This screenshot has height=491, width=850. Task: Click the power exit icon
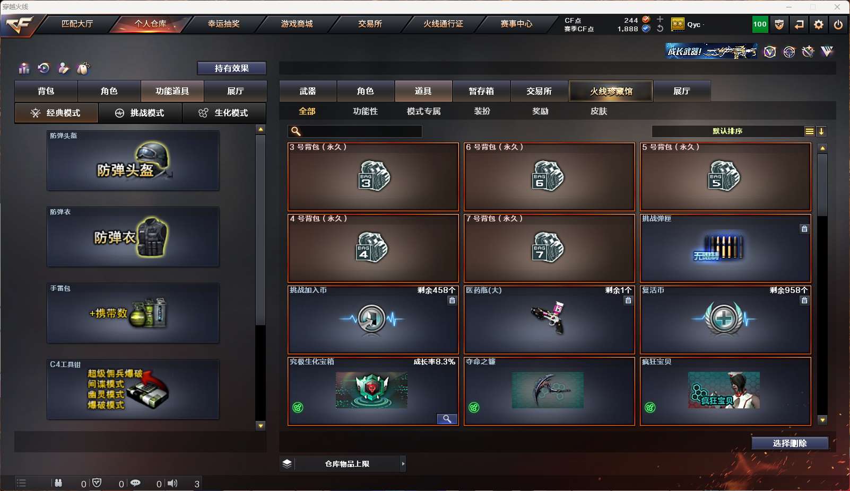838,24
